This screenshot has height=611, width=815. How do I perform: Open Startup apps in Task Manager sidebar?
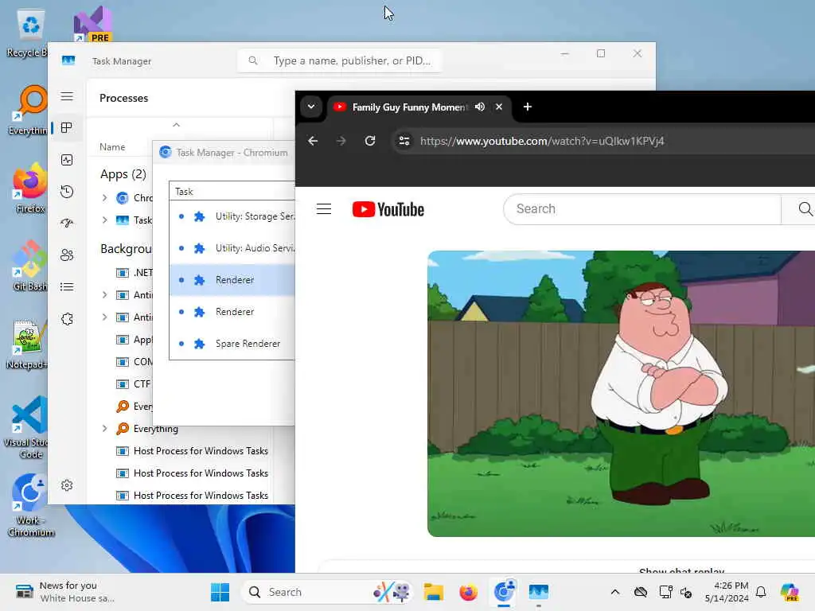[x=67, y=224]
